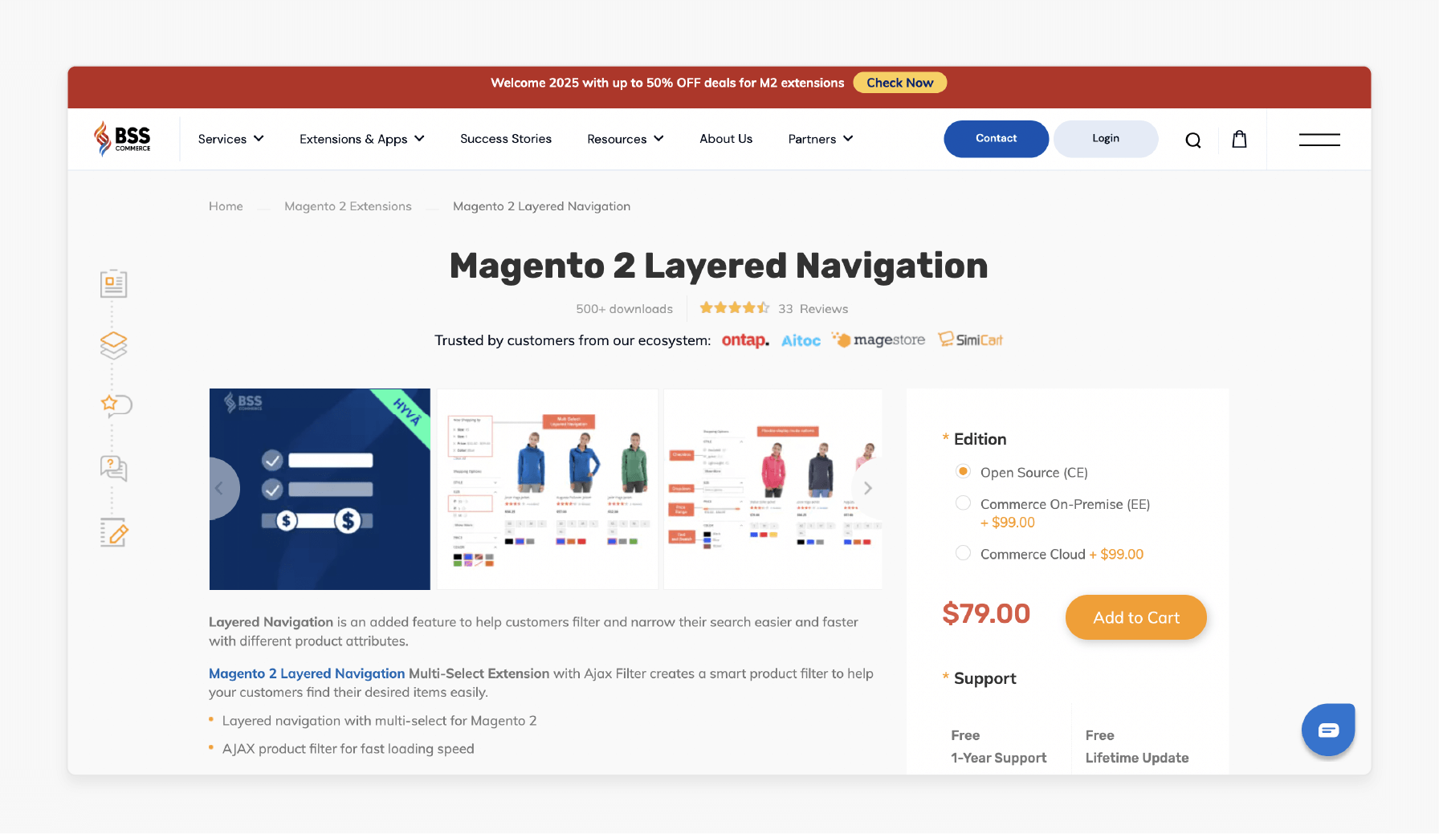Click the $79.00 price
The width and height of the screenshot is (1439, 834).
pos(986,613)
